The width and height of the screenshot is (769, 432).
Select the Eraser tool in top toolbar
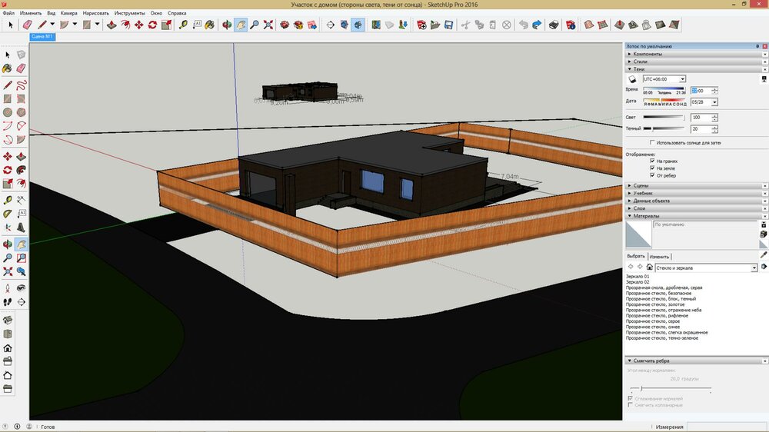(x=28, y=25)
